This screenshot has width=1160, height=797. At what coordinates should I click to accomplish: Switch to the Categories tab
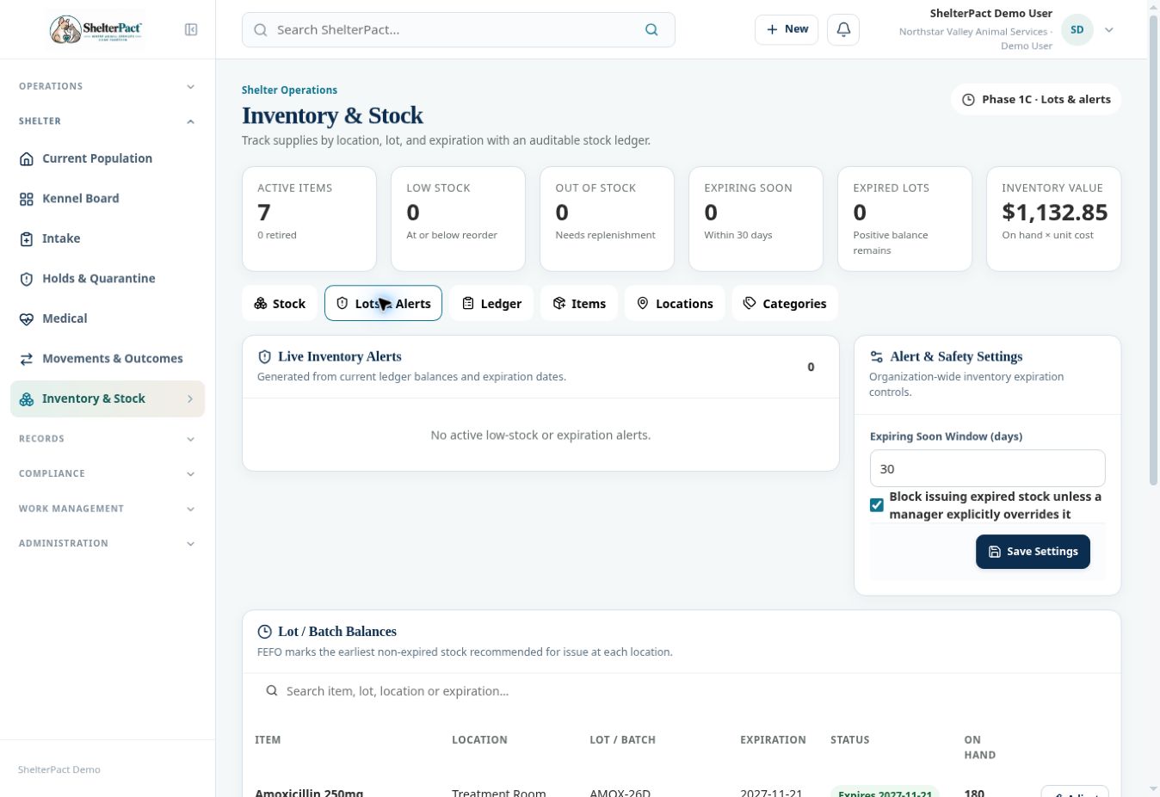click(x=785, y=303)
